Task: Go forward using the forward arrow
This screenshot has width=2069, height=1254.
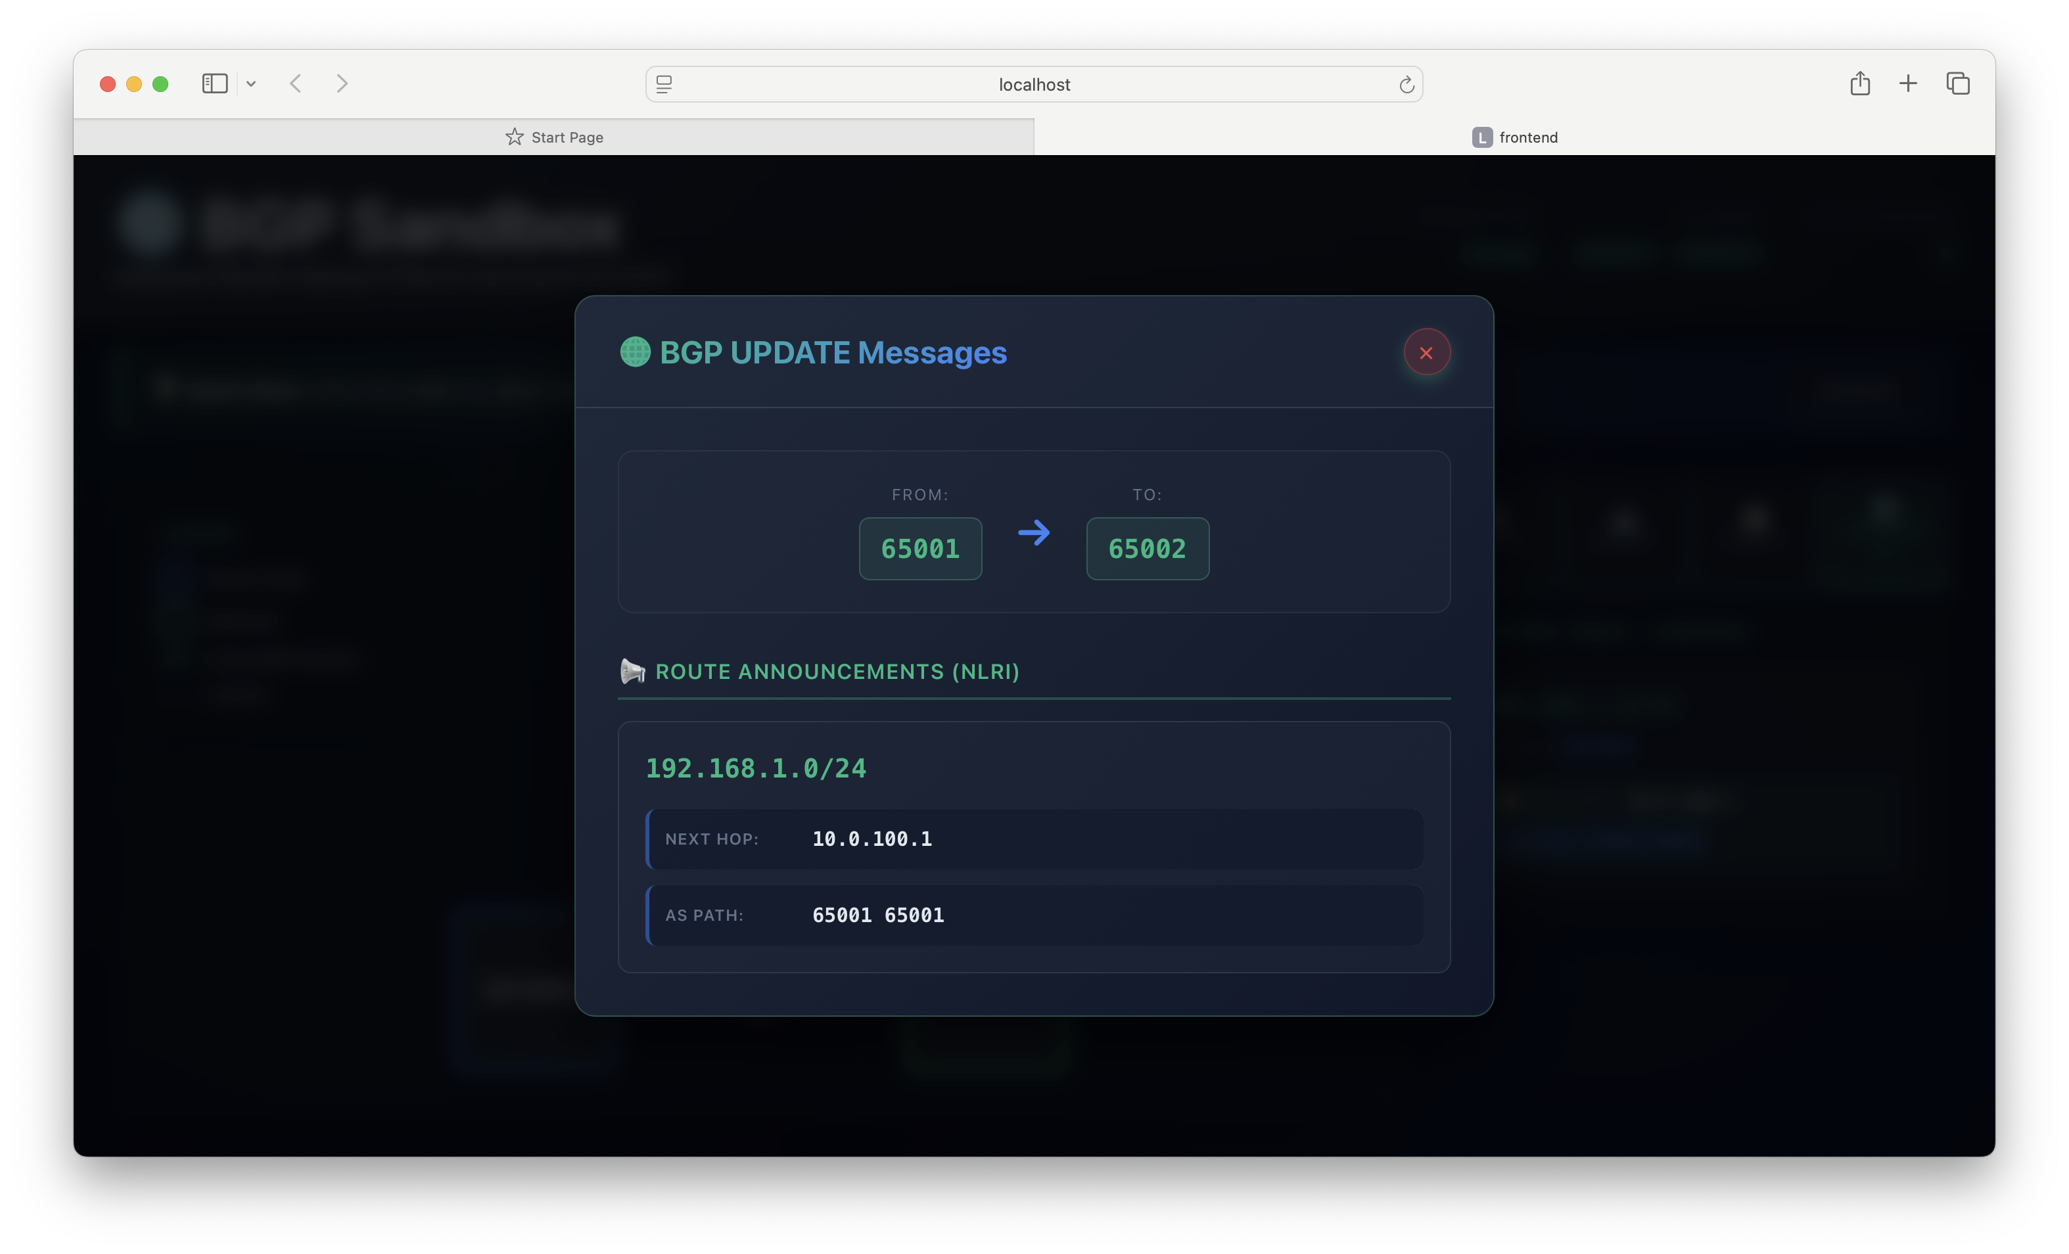Action: point(342,84)
